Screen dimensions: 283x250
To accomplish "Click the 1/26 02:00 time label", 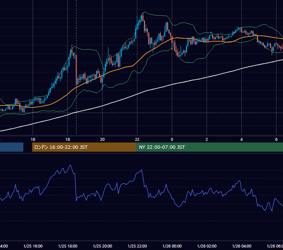I will pos(207,246).
